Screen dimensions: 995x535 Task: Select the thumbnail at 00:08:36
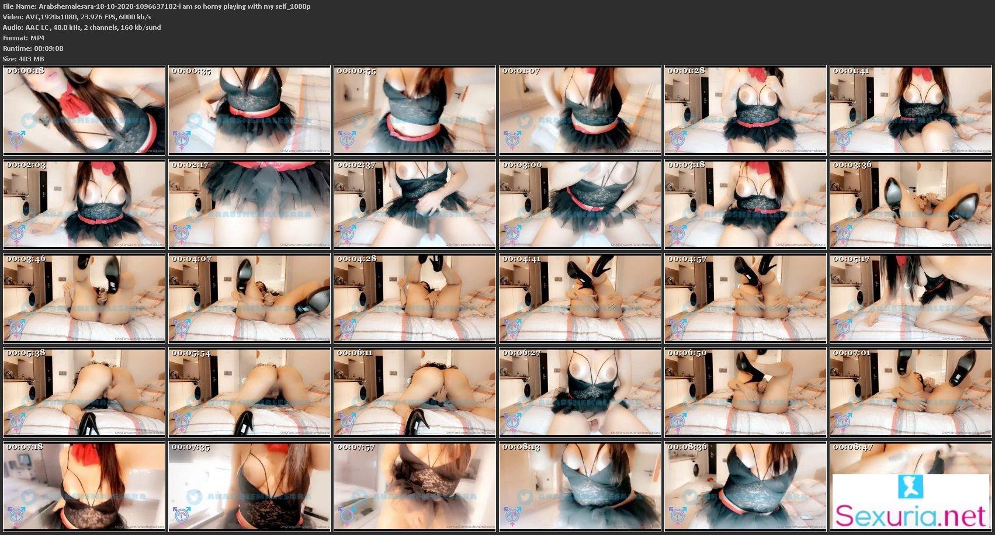click(x=745, y=487)
